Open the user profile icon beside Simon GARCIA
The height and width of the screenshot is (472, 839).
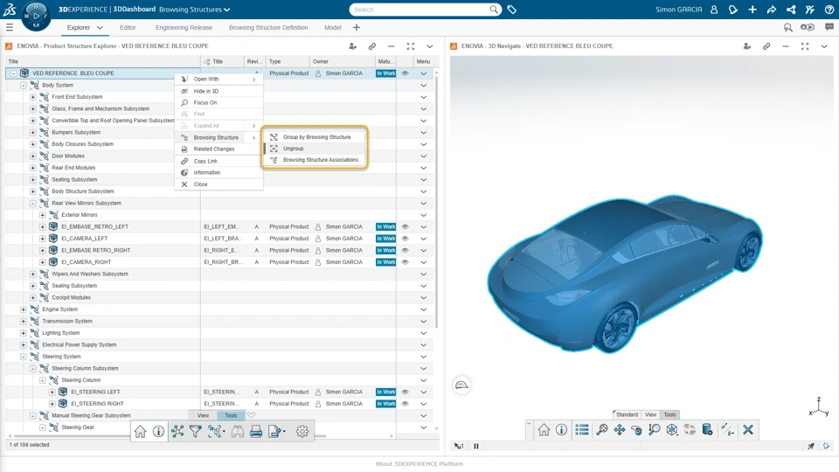(714, 10)
